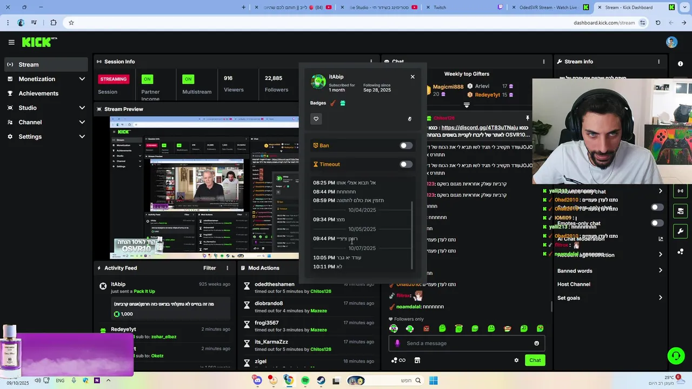
Task: Click the points infinity icon below message box
Action: pyautogui.click(x=398, y=360)
